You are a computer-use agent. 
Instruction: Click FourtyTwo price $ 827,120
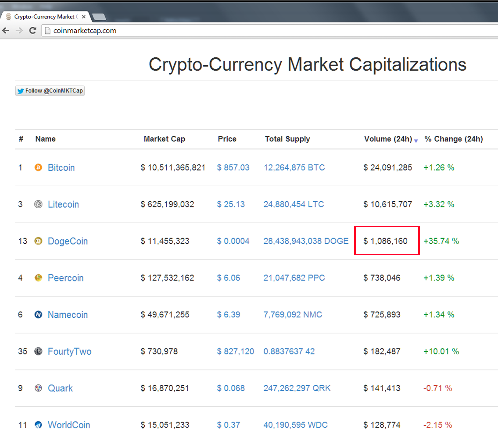235,352
